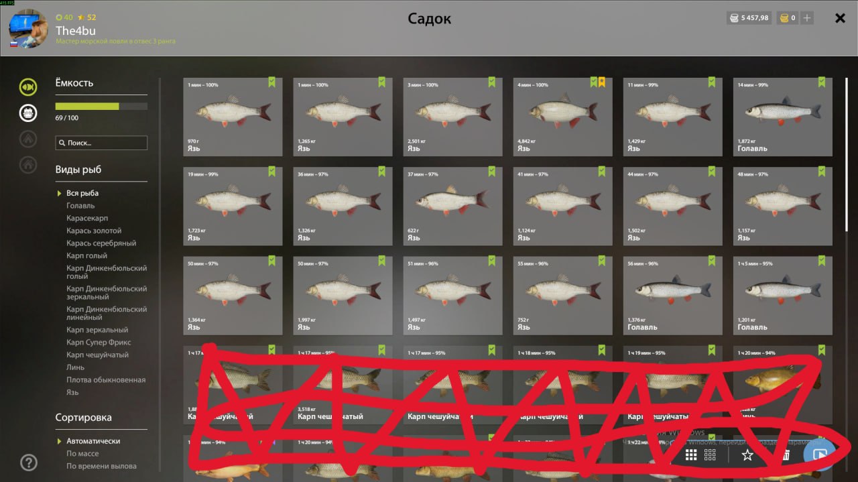Open the player avatar of The4bu
This screenshot has width=858, height=482.
click(x=28, y=29)
